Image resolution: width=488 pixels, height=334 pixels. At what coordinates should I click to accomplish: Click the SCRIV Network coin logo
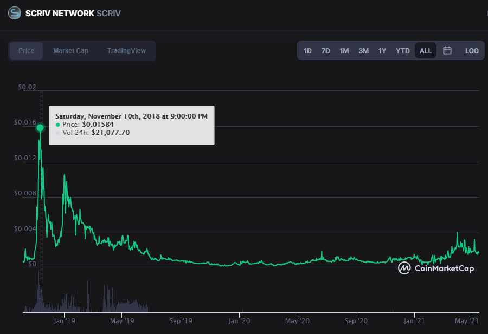[x=14, y=13]
